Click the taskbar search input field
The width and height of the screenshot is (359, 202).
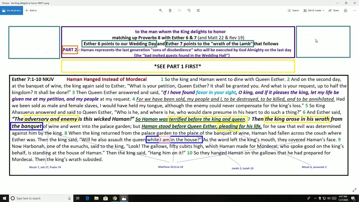pos(40,198)
